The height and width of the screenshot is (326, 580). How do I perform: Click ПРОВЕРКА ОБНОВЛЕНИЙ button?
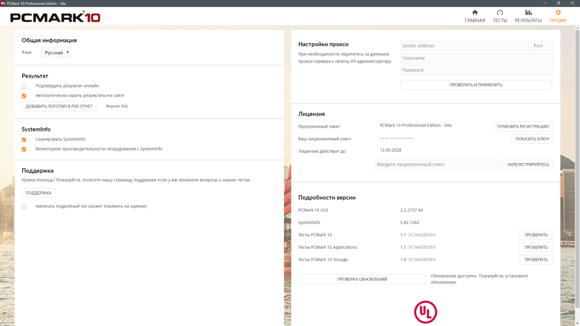pyautogui.click(x=362, y=279)
